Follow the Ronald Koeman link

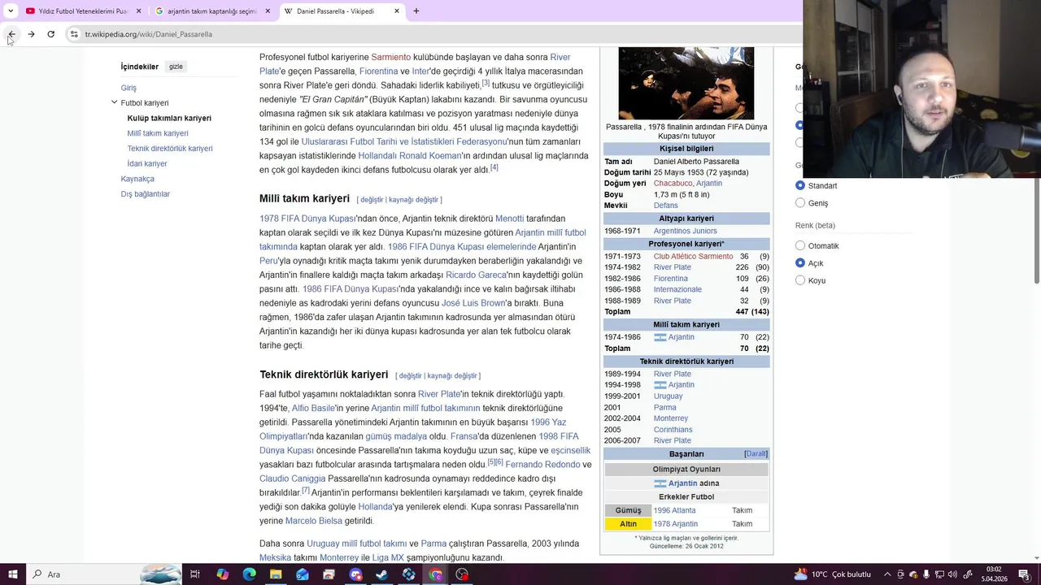pyautogui.click(x=430, y=155)
